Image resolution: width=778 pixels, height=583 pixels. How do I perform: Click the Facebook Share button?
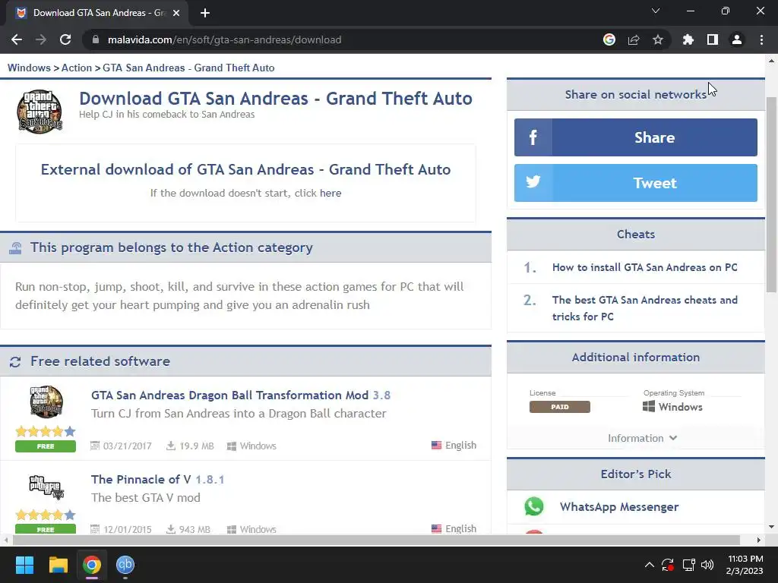(x=636, y=137)
